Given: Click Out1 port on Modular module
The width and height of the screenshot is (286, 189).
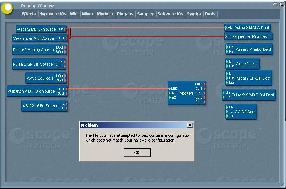Looking at the screenshot, I should click(x=204, y=89).
